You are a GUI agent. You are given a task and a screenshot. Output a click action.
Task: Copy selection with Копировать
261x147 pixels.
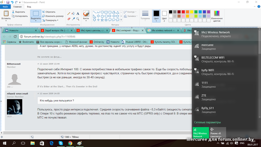[x=20, y=16]
